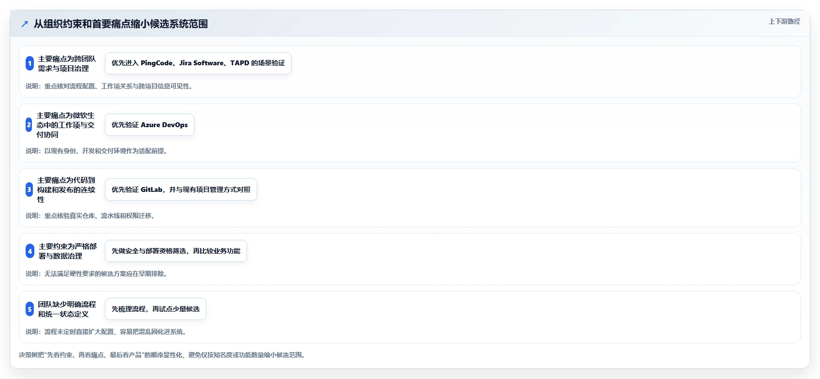
Task: Click the heading 从组织约束和首要痛点缩小候选系统范围
Action: tap(121, 24)
